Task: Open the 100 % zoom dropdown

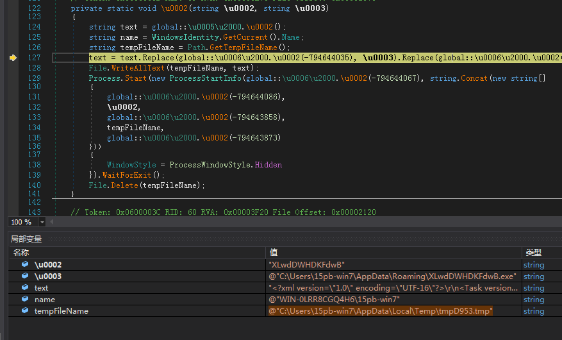Action: (x=42, y=222)
